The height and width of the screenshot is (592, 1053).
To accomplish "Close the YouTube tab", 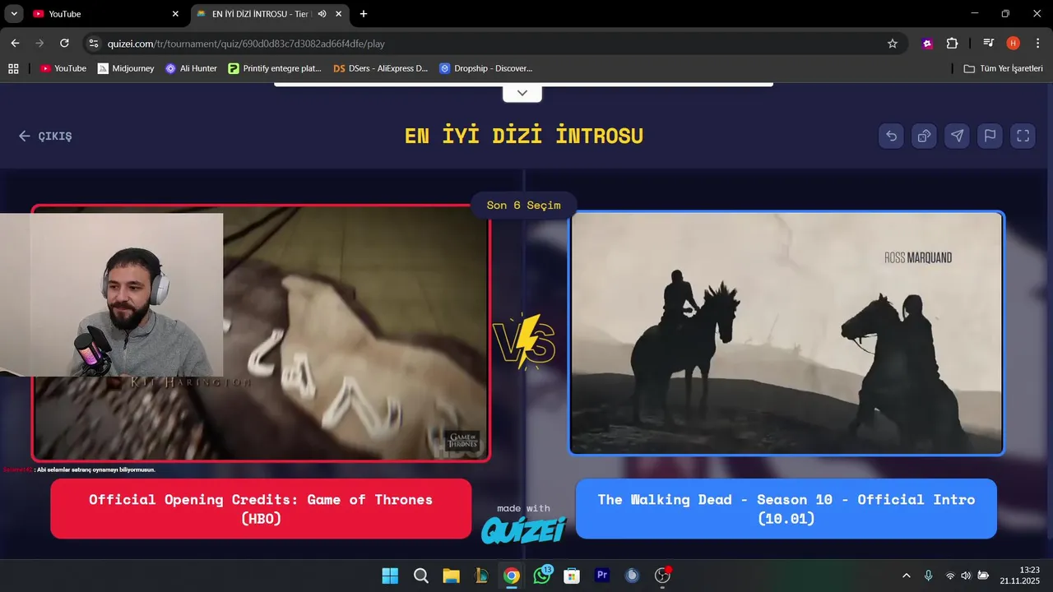I will (175, 14).
